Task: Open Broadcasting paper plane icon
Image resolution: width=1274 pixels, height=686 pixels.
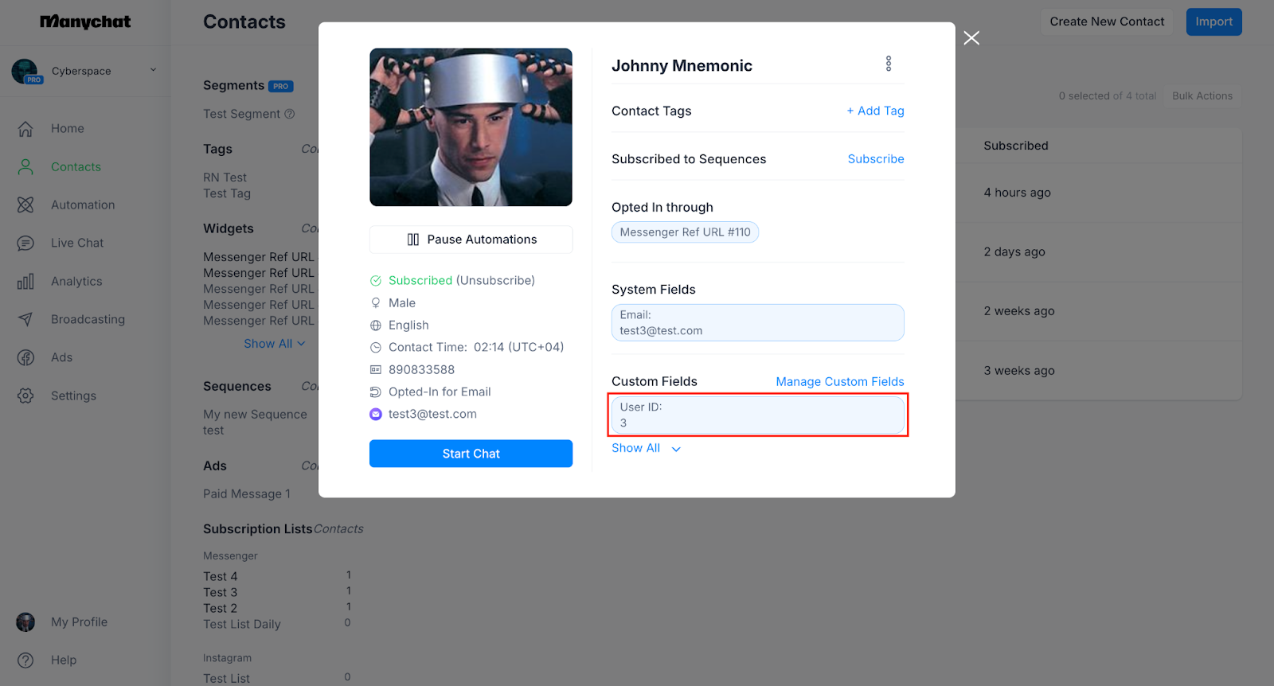Action: coord(25,320)
